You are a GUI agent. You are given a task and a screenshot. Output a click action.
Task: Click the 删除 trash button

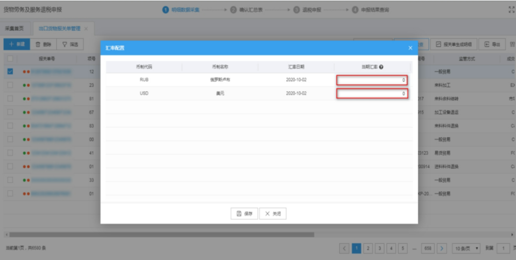[x=44, y=45]
